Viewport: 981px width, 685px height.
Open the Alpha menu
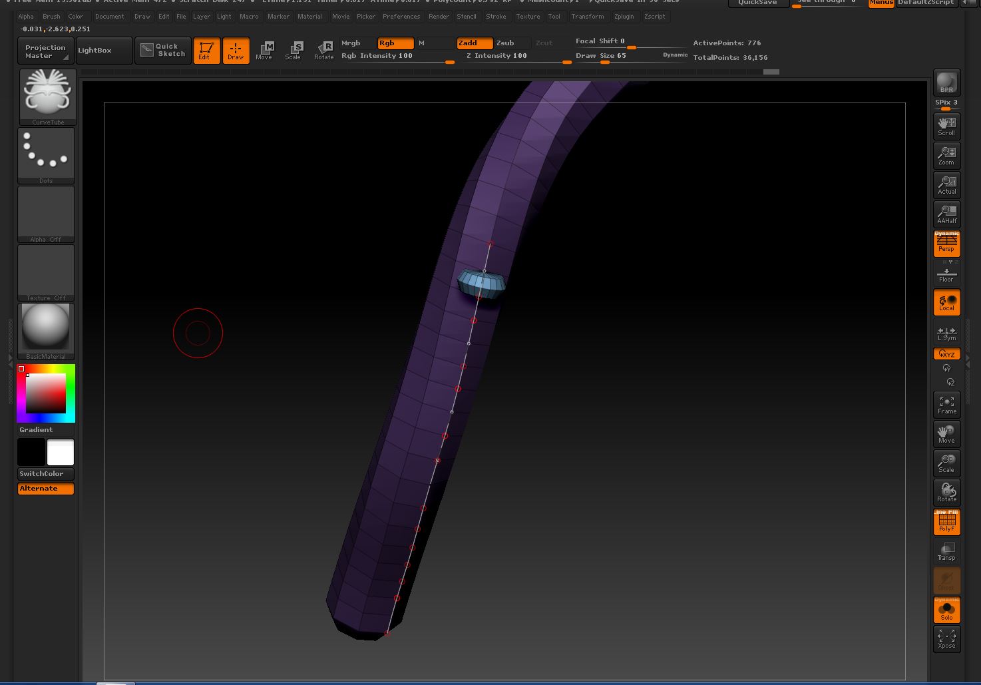click(26, 17)
